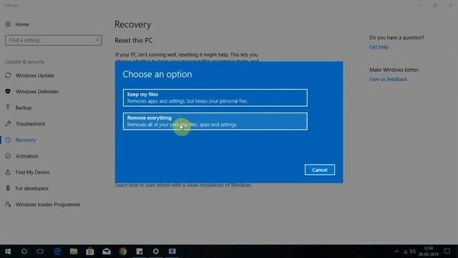The width and height of the screenshot is (458, 258).
Task: Launch Google Chrome from taskbar
Action: tap(123, 252)
